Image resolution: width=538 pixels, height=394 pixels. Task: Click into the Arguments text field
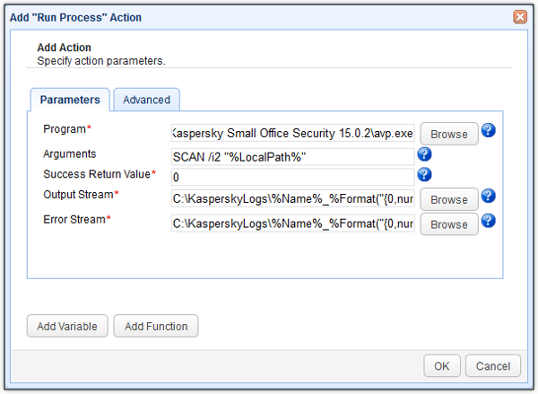[x=292, y=155]
